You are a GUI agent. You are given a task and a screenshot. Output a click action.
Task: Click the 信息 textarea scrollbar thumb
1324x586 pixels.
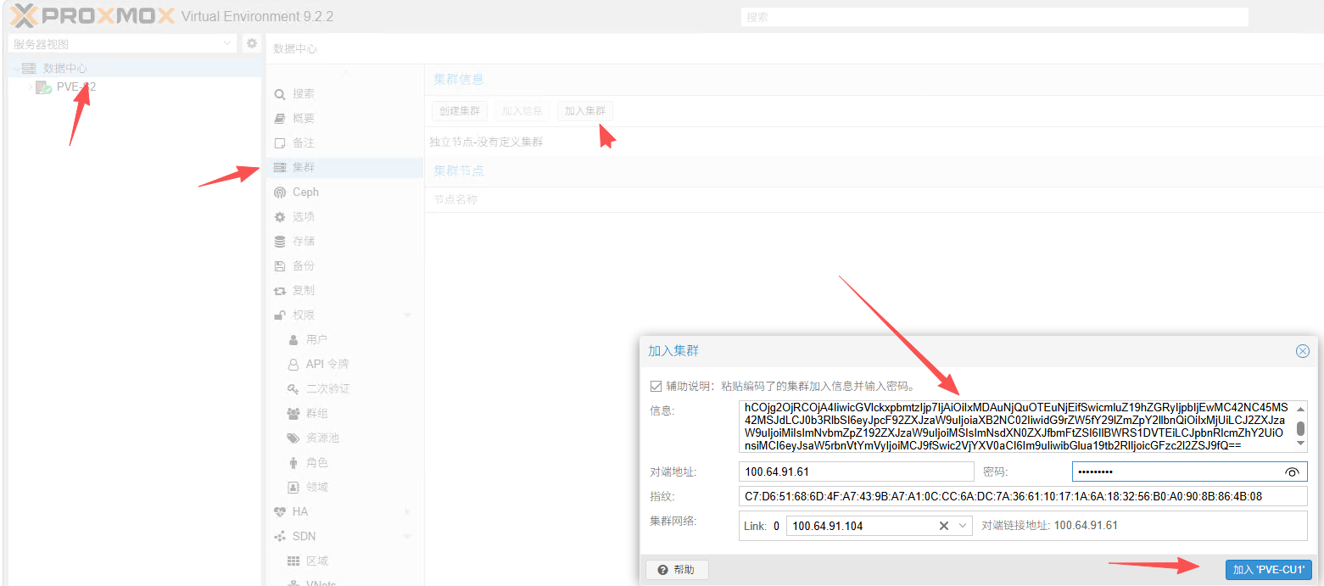click(1300, 429)
